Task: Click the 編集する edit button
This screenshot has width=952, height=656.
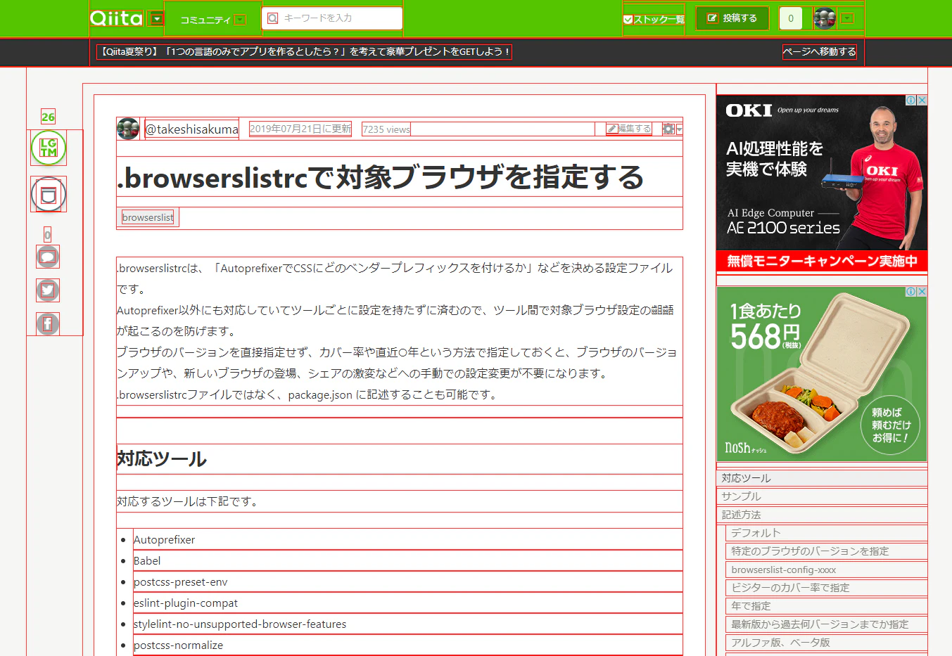Action: (x=629, y=129)
